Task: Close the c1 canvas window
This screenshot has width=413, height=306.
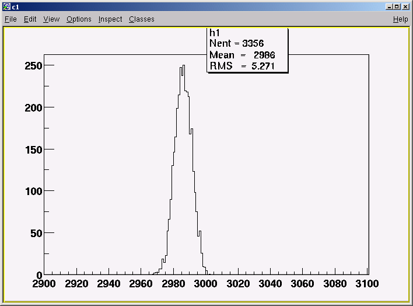Action: point(405,6)
